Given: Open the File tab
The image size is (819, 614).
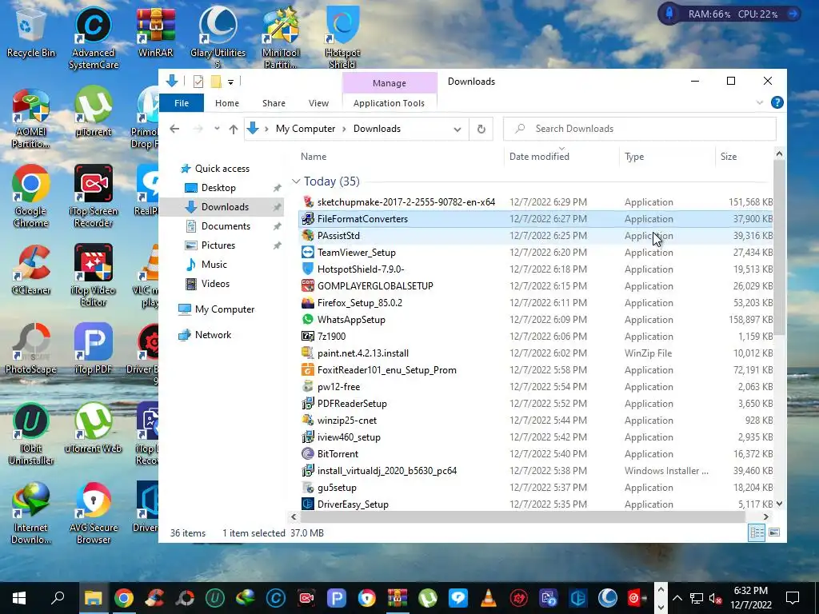Looking at the screenshot, I should [182, 103].
